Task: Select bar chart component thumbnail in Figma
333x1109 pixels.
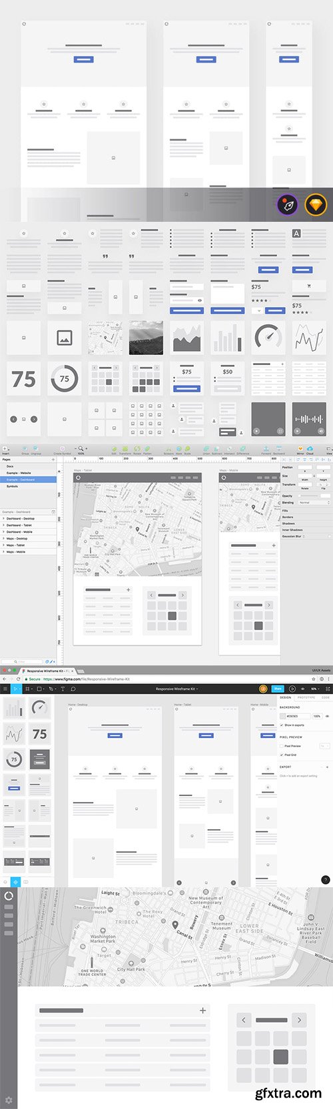Action: (14, 708)
